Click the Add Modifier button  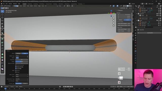150,33
